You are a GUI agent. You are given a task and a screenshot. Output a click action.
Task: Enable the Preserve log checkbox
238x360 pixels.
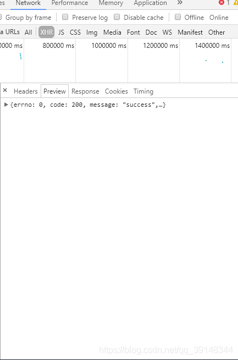(65, 17)
